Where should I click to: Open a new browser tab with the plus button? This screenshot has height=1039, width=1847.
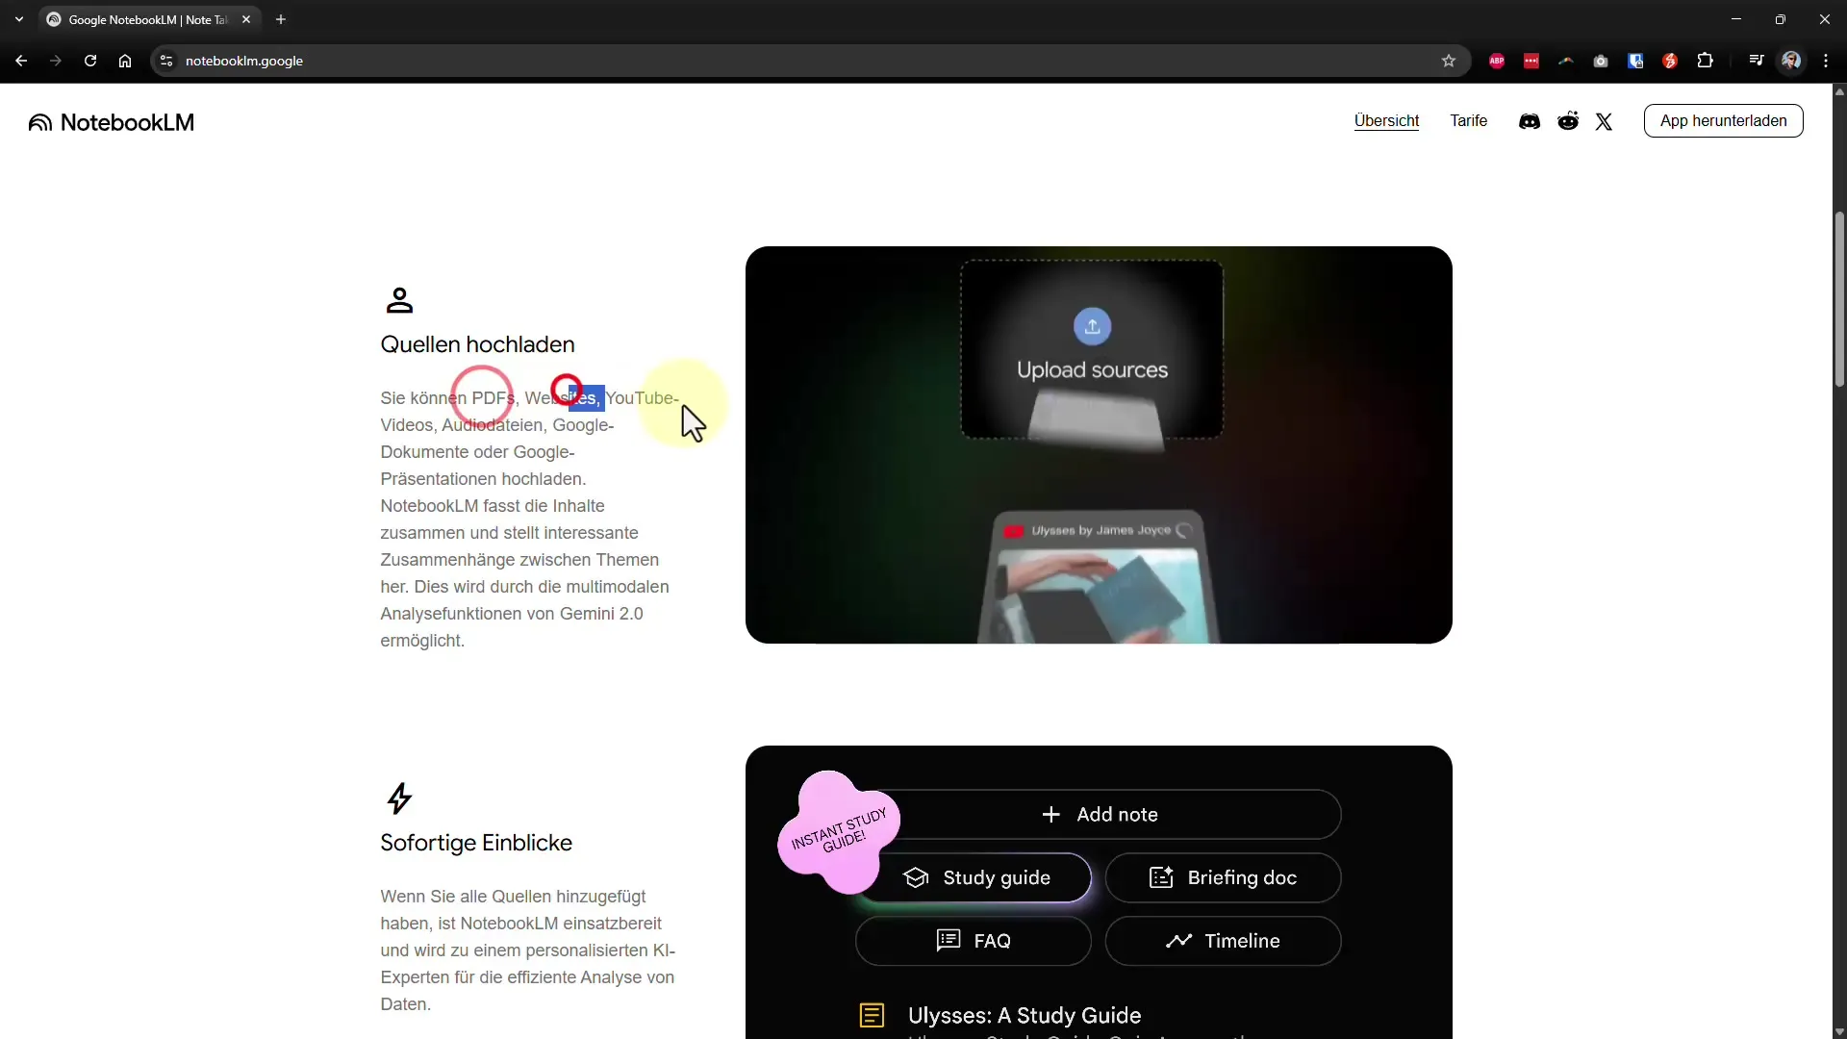coord(281,19)
